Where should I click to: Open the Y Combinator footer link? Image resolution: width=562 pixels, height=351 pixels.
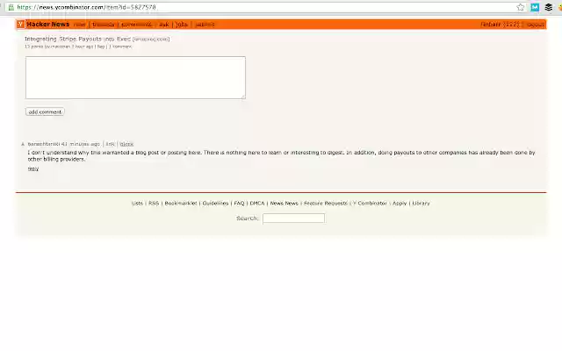pos(371,203)
